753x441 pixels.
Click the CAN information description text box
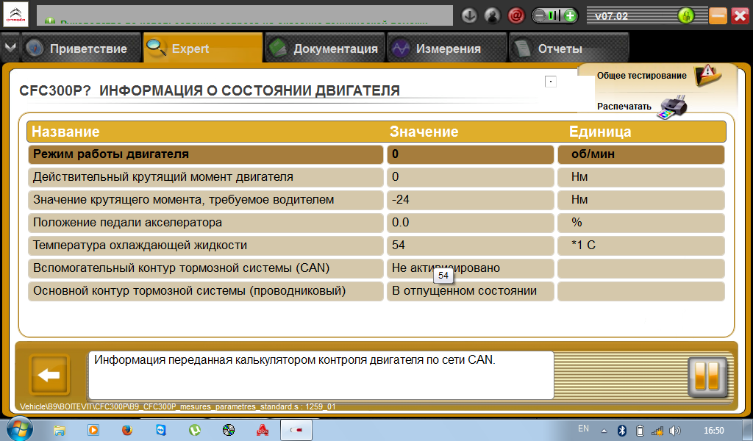pyautogui.click(x=321, y=375)
